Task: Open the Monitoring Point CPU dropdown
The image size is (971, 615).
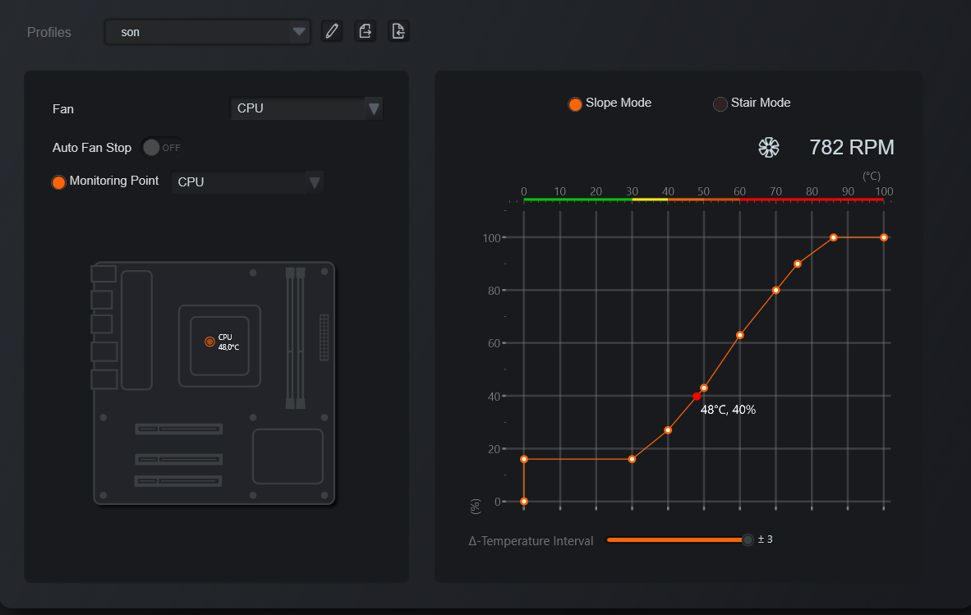Action: (246, 182)
